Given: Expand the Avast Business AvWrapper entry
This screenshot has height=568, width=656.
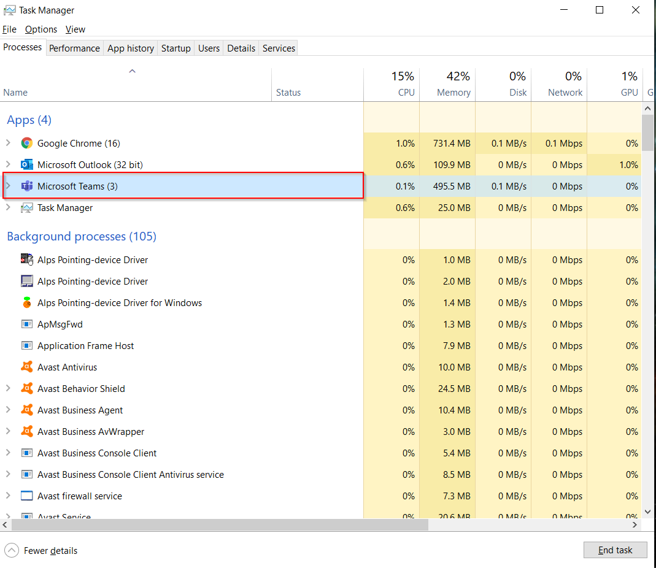Looking at the screenshot, I should (8, 431).
